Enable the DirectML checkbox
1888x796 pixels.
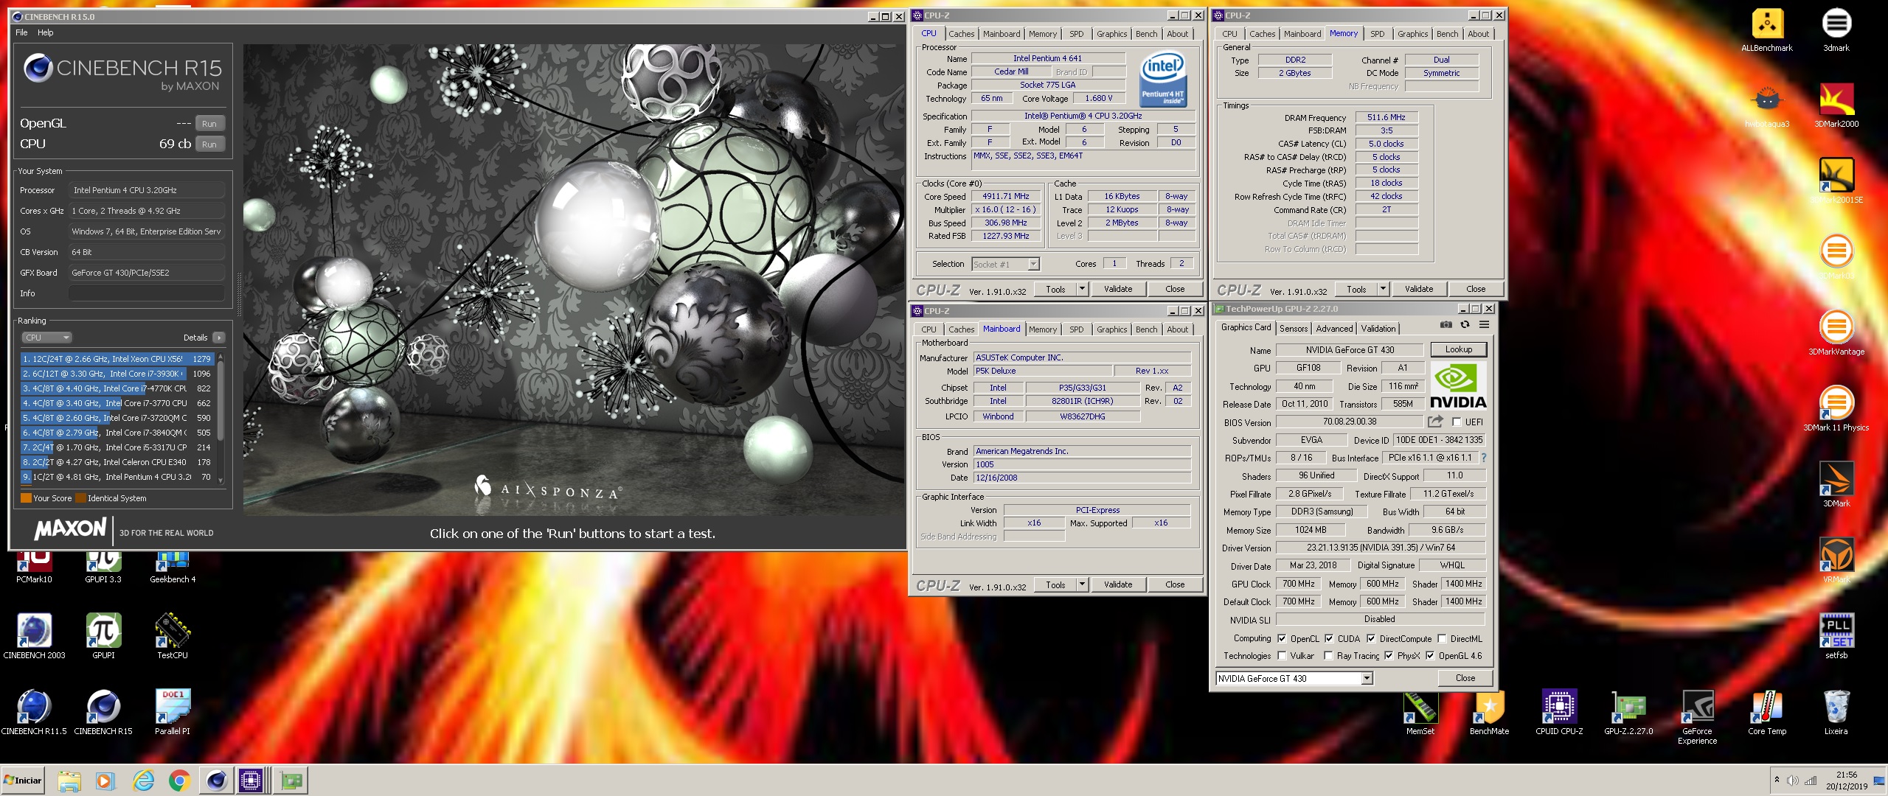[x=1442, y=638]
